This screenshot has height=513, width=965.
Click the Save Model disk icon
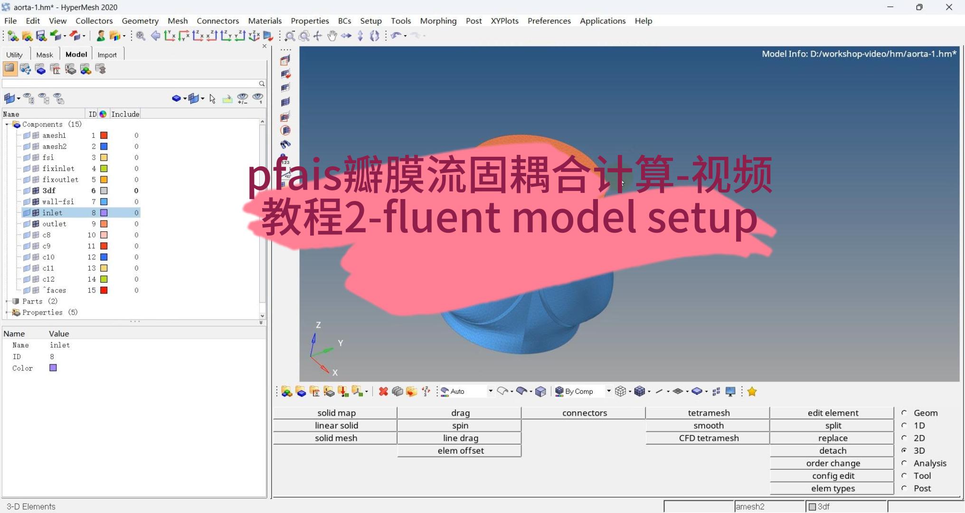click(x=41, y=36)
